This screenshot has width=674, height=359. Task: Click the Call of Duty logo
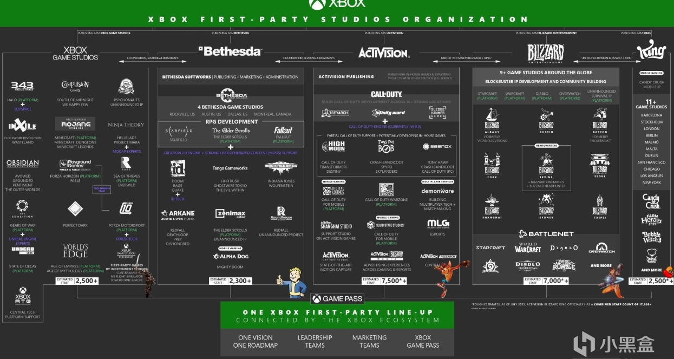(386, 94)
